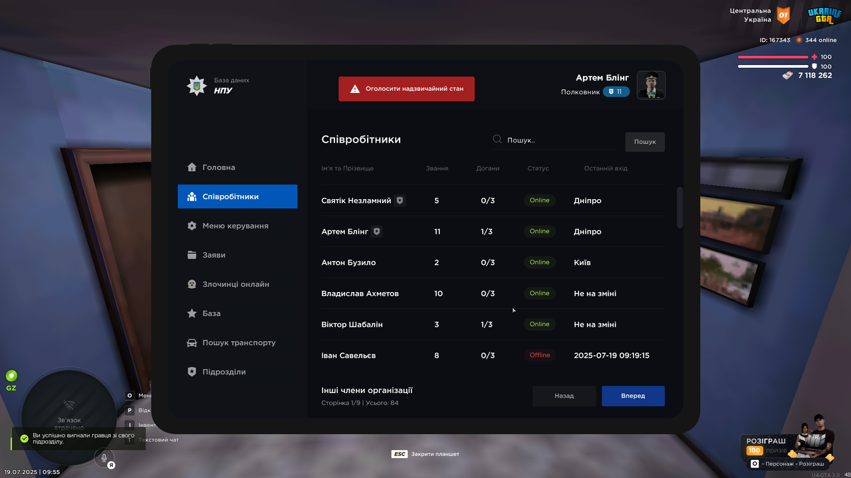Click the shield badge next to Святік Незламний
This screenshot has width=851, height=478.
pos(400,200)
